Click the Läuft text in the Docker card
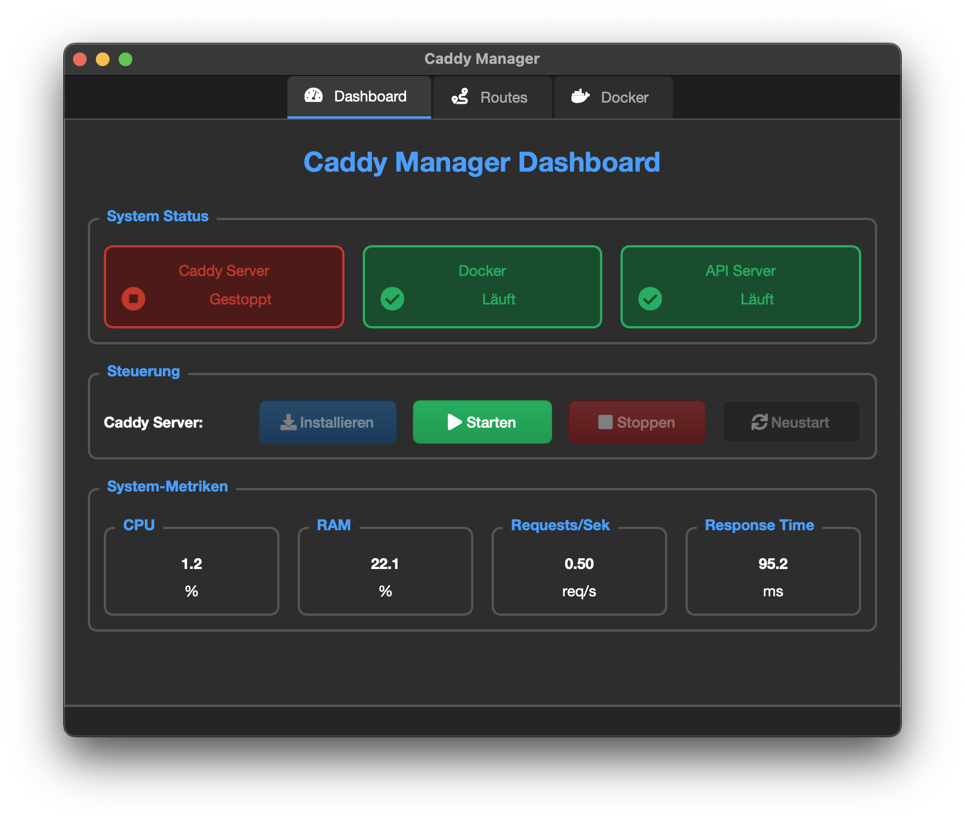 pyautogui.click(x=499, y=299)
